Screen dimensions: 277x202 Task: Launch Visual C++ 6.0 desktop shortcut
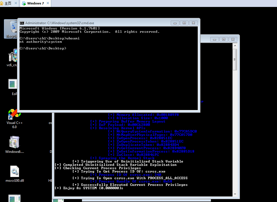point(14,119)
